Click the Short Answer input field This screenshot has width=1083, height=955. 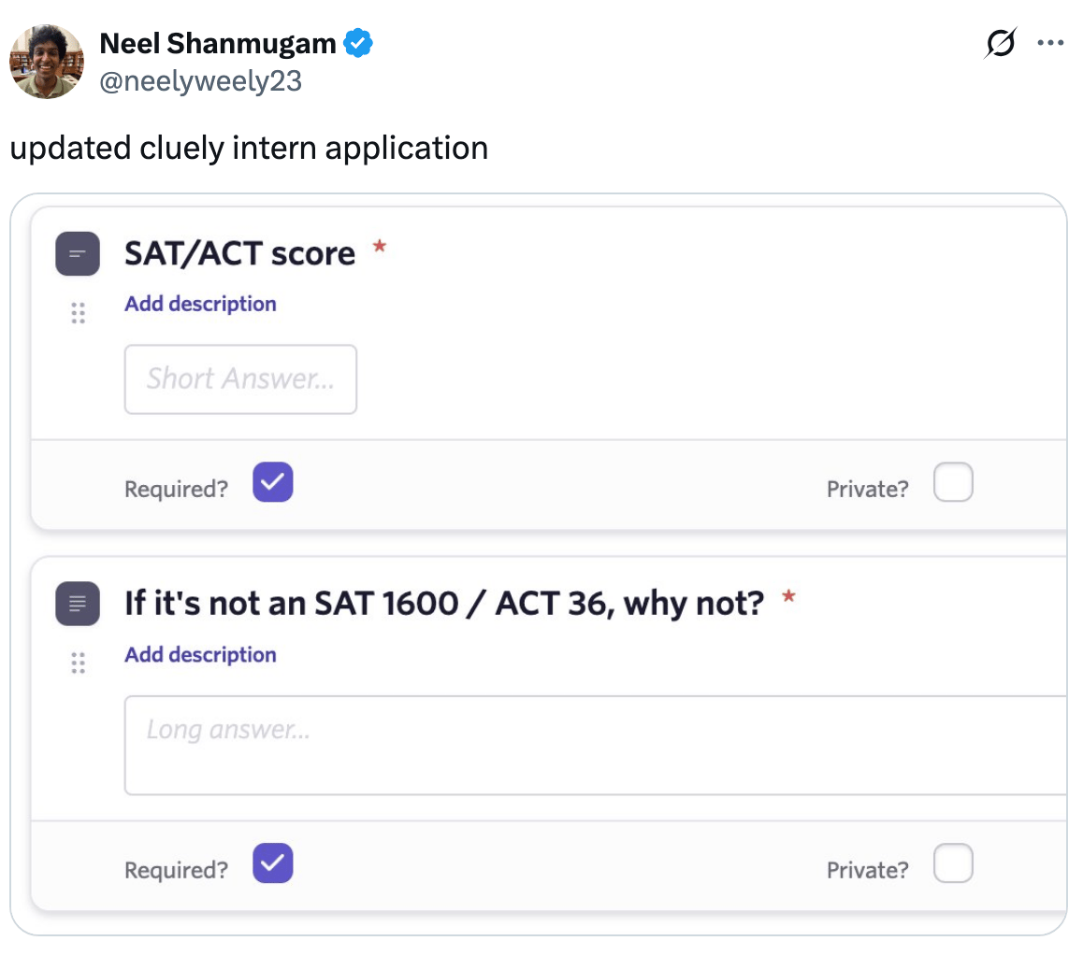(x=240, y=378)
